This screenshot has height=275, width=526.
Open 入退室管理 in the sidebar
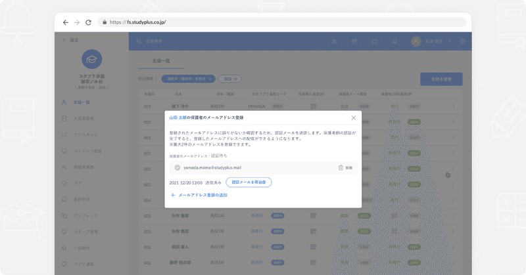pos(84,119)
